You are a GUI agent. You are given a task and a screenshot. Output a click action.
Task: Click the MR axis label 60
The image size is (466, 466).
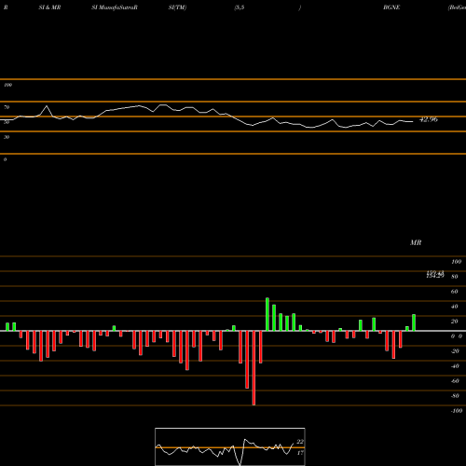[455, 292]
